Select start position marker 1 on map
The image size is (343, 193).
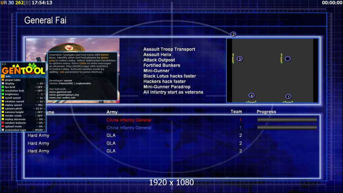coord(288,96)
